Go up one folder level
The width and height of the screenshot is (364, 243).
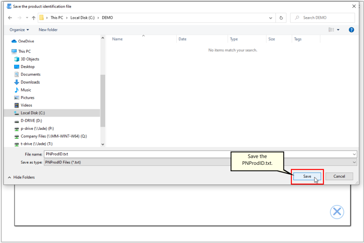(34, 18)
